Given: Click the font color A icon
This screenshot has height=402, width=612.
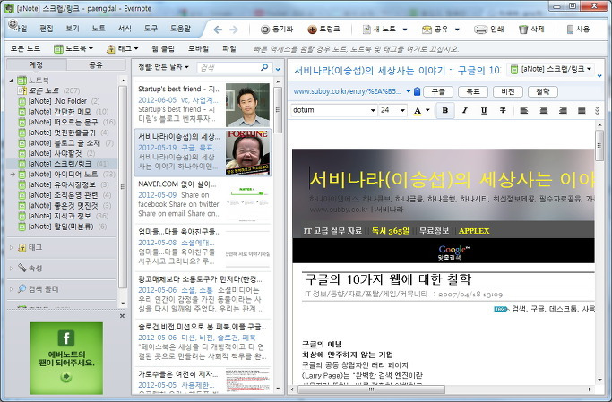Looking at the screenshot, I should pyautogui.click(x=418, y=111).
